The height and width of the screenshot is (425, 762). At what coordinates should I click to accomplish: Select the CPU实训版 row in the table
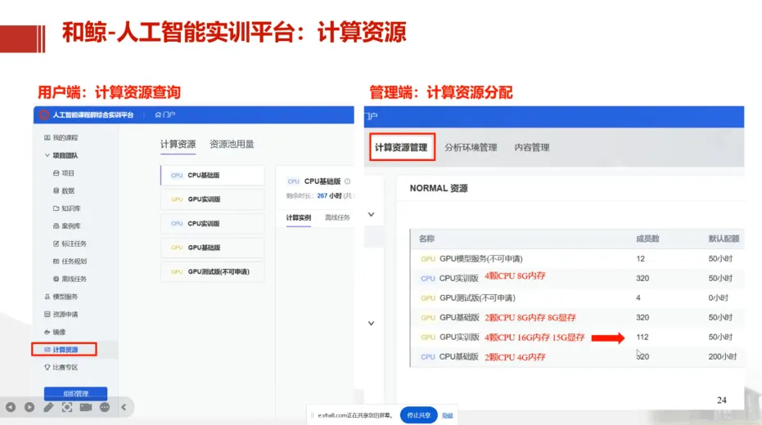pos(577,278)
